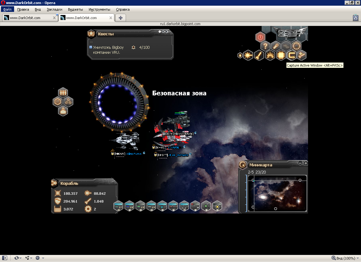Screen dimensions: 361x262
Task: Click the large jump gate portal
Action: pos(119,102)
